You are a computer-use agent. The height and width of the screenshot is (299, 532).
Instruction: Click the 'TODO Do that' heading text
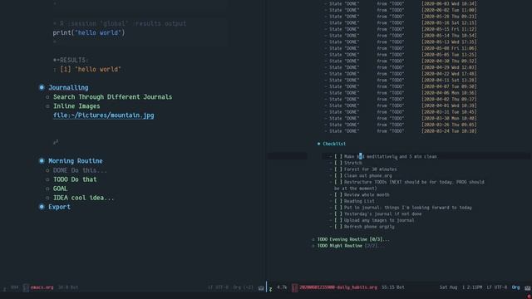coord(75,179)
